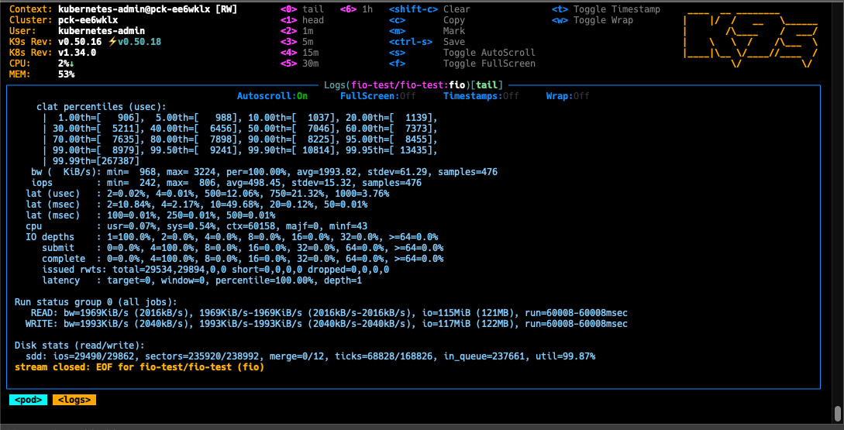
Task: Click the <c> Copy hint
Action: pos(427,20)
